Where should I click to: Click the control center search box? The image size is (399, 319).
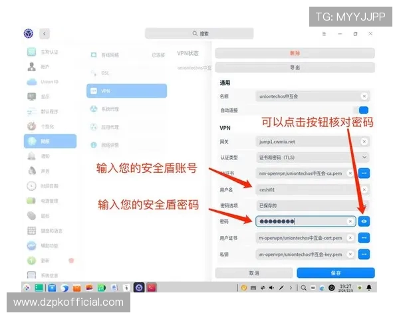pos(199,33)
